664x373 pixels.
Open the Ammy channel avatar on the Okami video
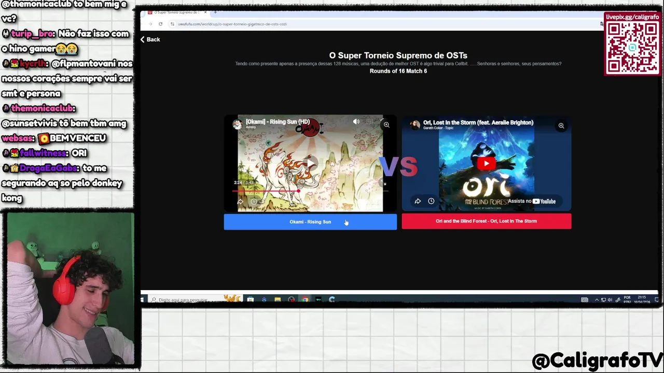238,124
